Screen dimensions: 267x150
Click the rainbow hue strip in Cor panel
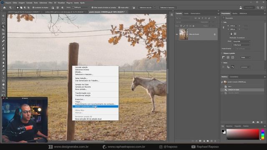(x=263, y=135)
